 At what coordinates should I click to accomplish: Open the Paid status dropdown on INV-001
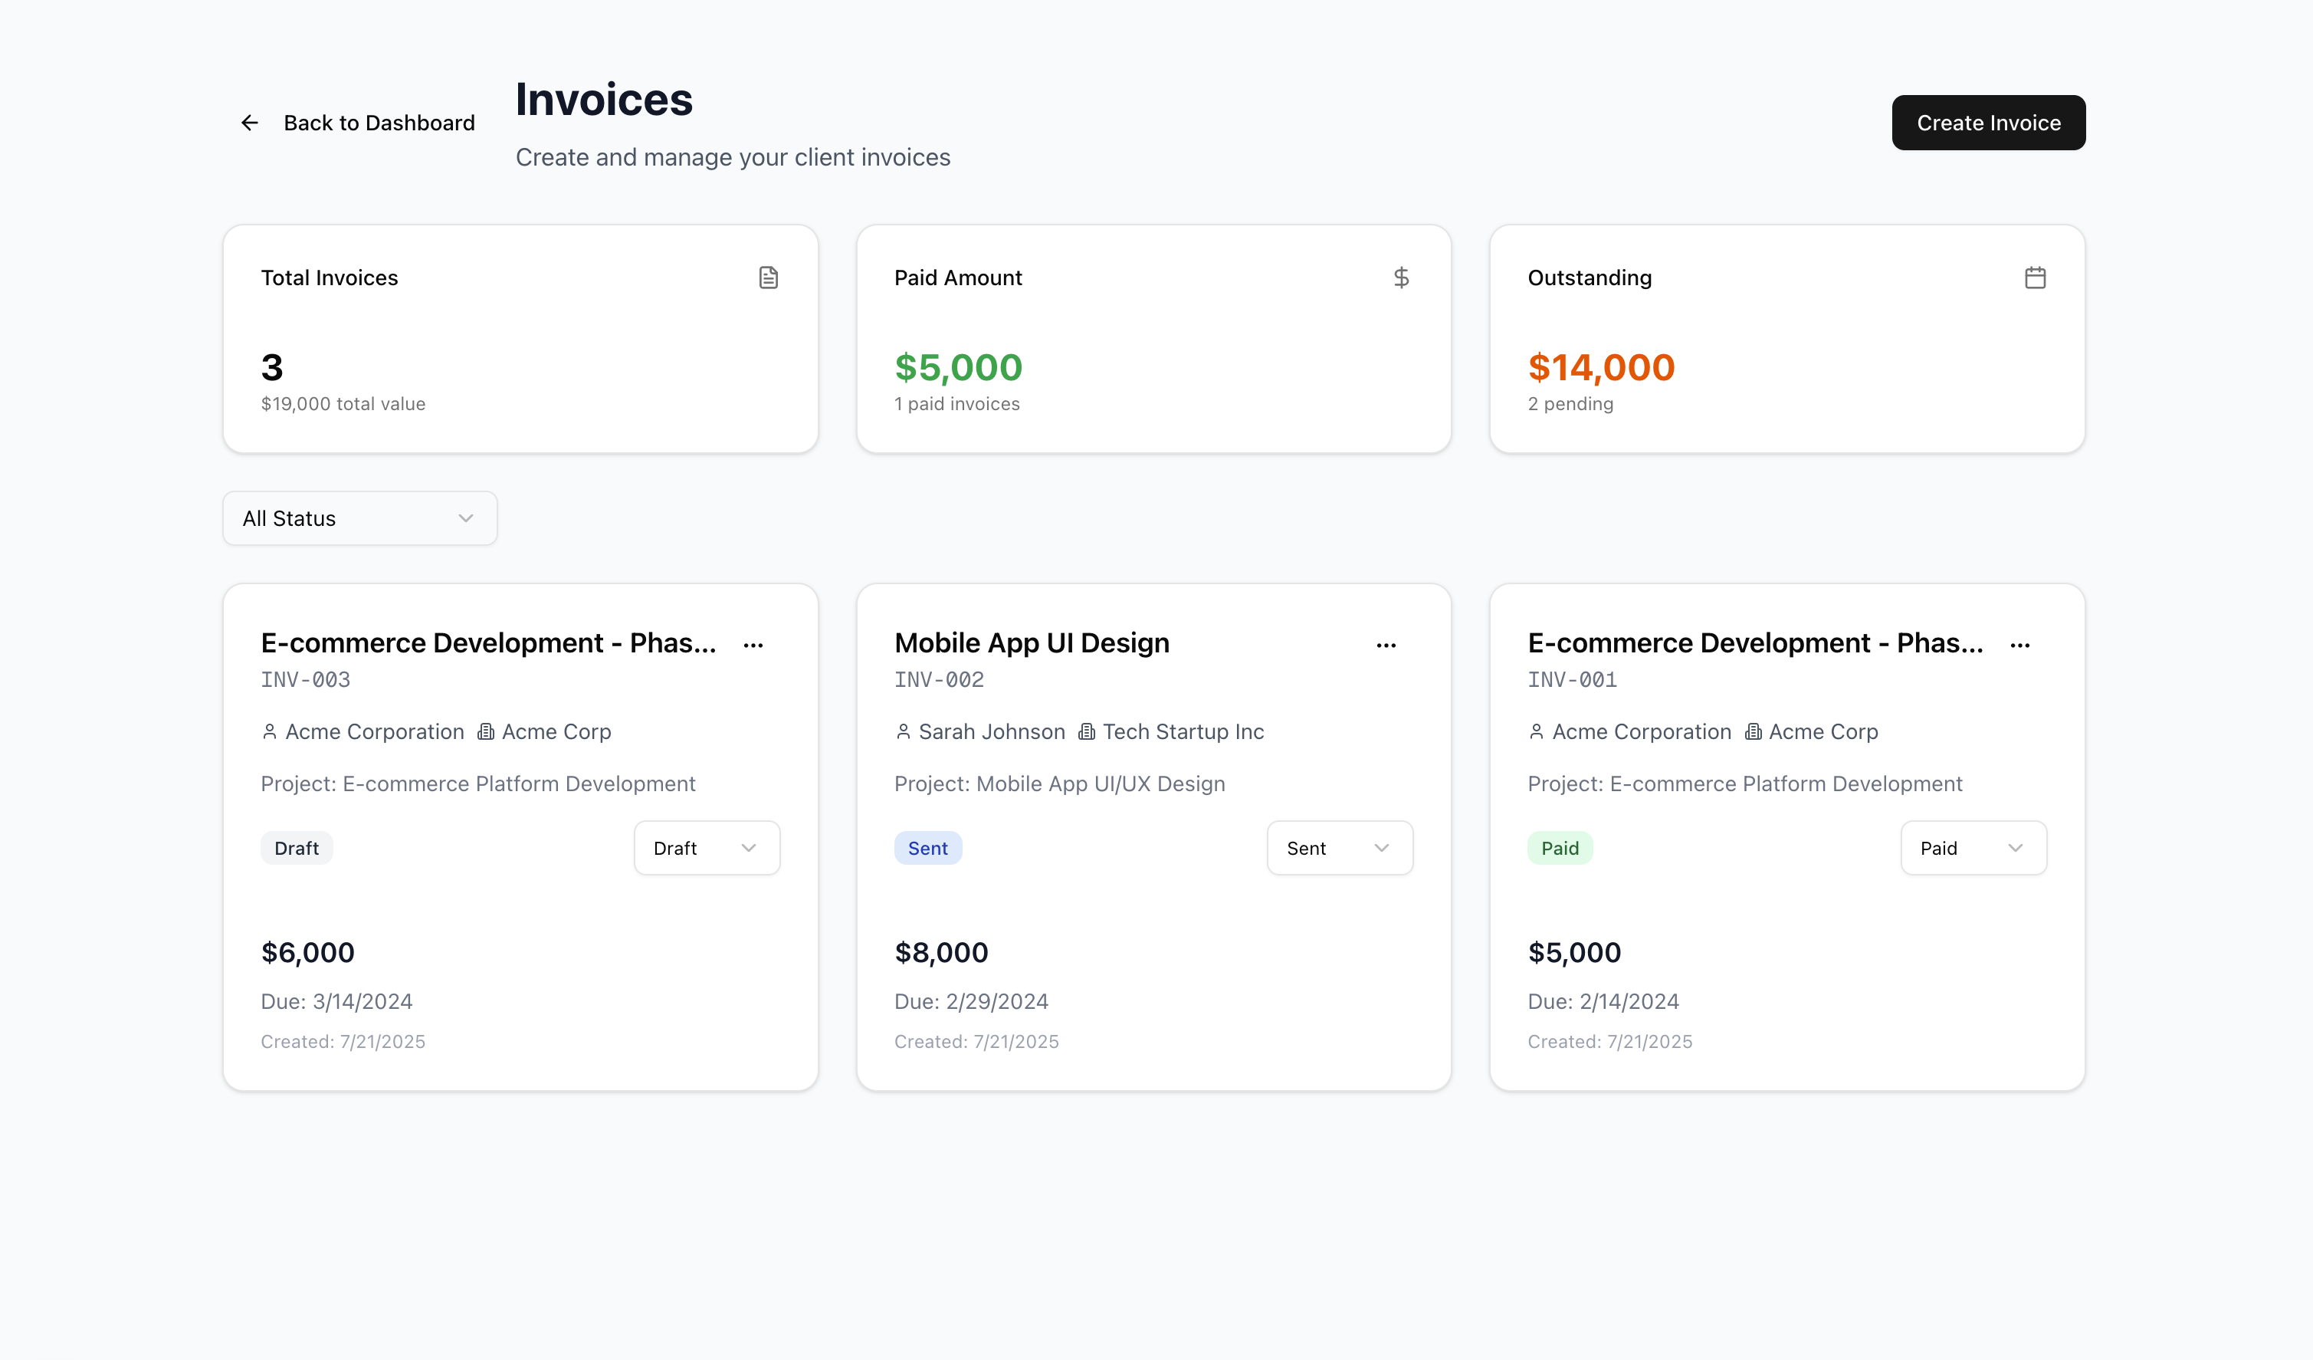(1973, 849)
